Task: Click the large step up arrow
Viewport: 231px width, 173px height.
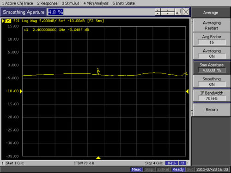Action: pyautogui.click(x=168, y=10)
